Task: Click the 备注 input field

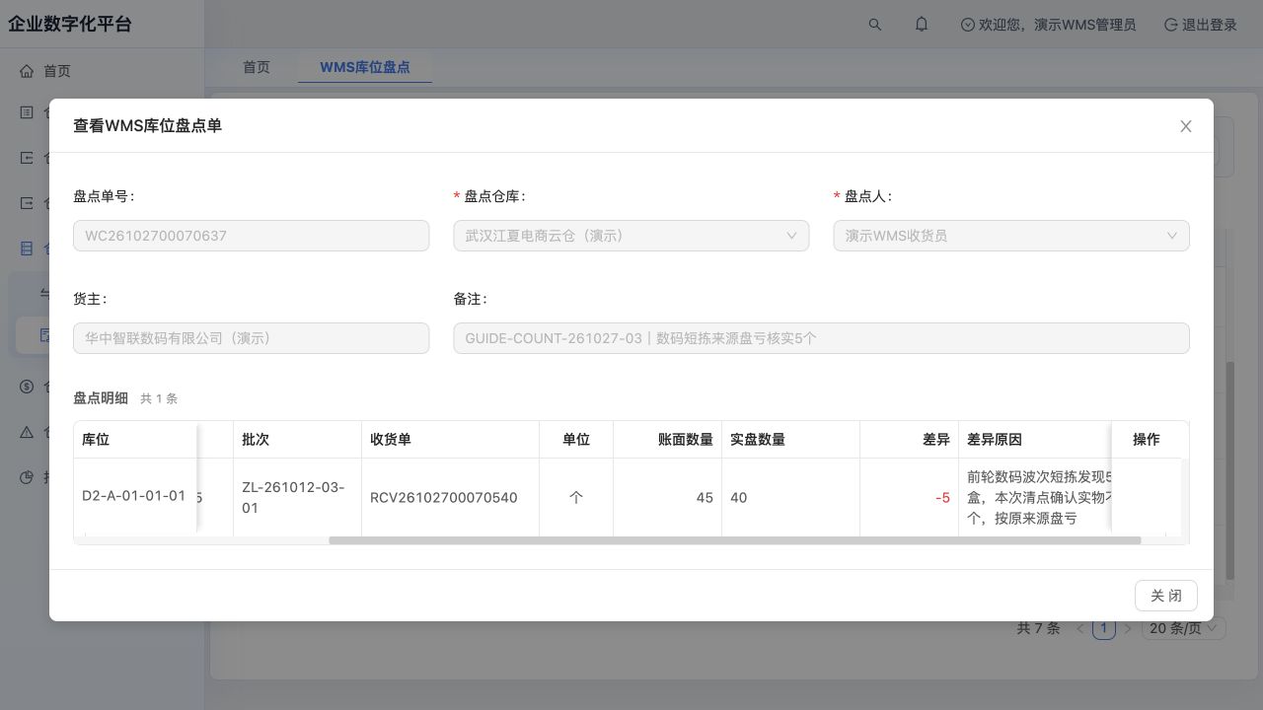Action: [821, 338]
